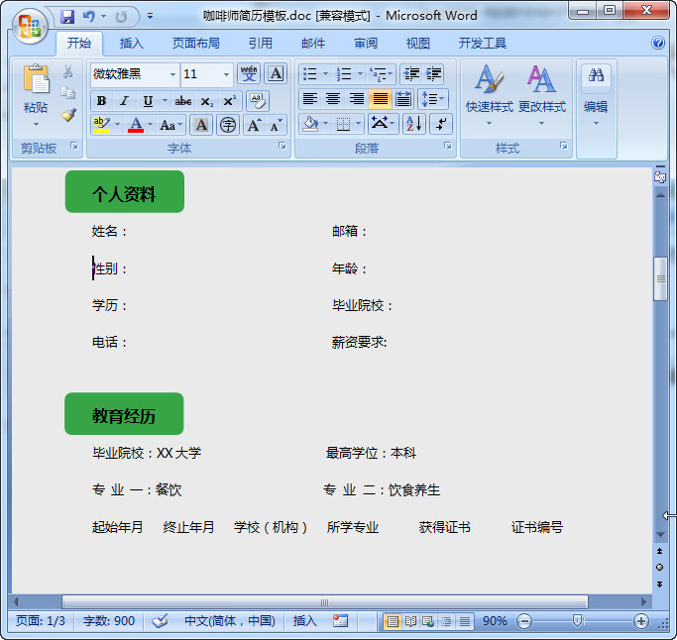
Task: Cut selection with scissors icon
Action: point(67,71)
